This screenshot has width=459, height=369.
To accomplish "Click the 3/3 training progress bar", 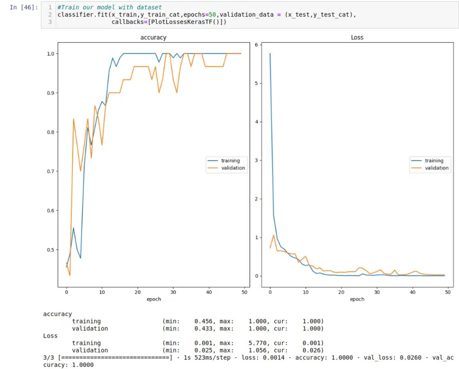I will click(114, 357).
